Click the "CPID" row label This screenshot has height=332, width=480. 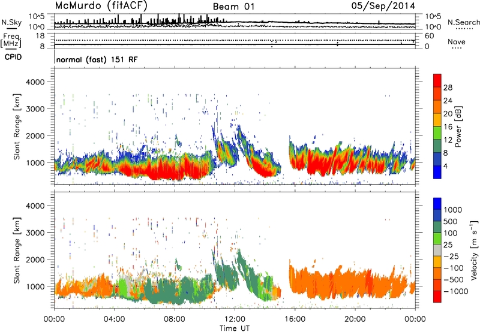(x=13, y=57)
